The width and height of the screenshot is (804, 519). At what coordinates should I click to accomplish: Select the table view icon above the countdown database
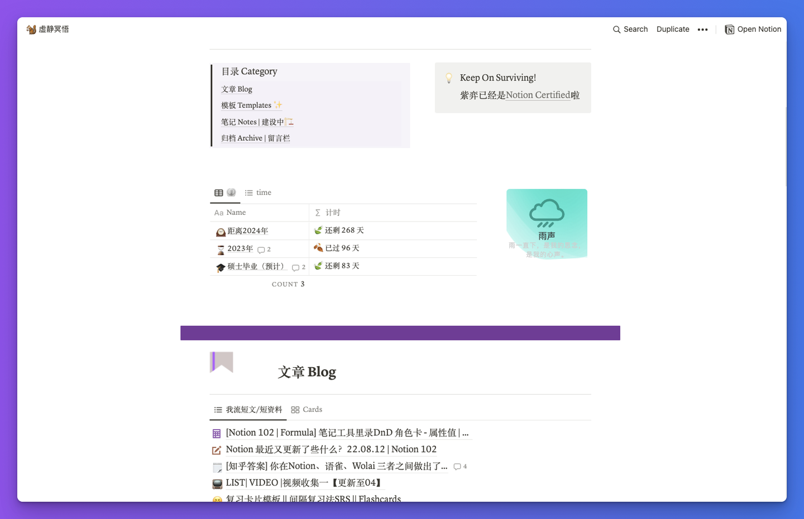(218, 192)
